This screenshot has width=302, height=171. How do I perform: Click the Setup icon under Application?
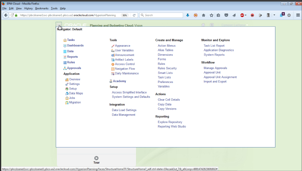pos(67,89)
